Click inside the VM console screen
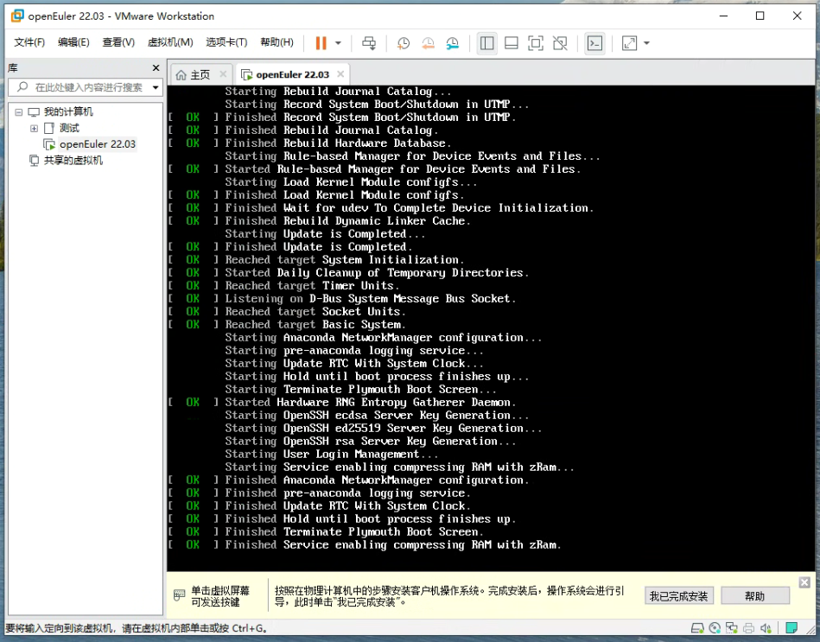The image size is (820, 642). (491, 327)
